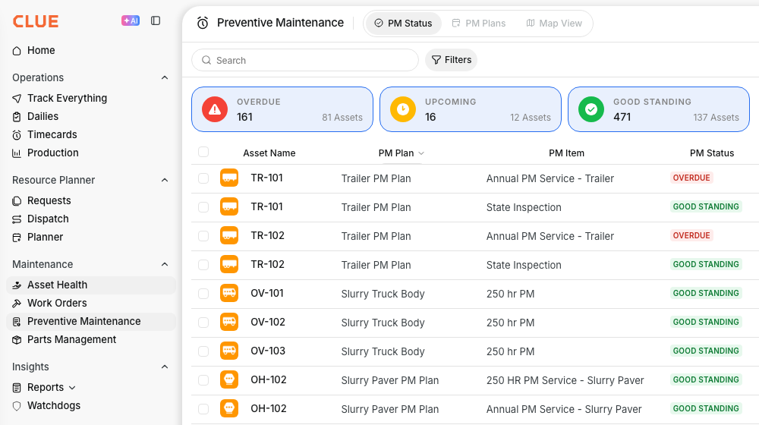The image size is (759, 425).
Task: Collapse the sidebar panel icon
Action: tap(156, 20)
